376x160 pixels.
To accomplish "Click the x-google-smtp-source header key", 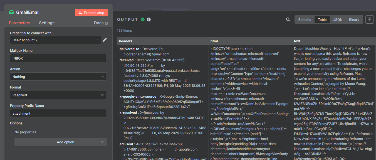I will click(x=138, y=96).
